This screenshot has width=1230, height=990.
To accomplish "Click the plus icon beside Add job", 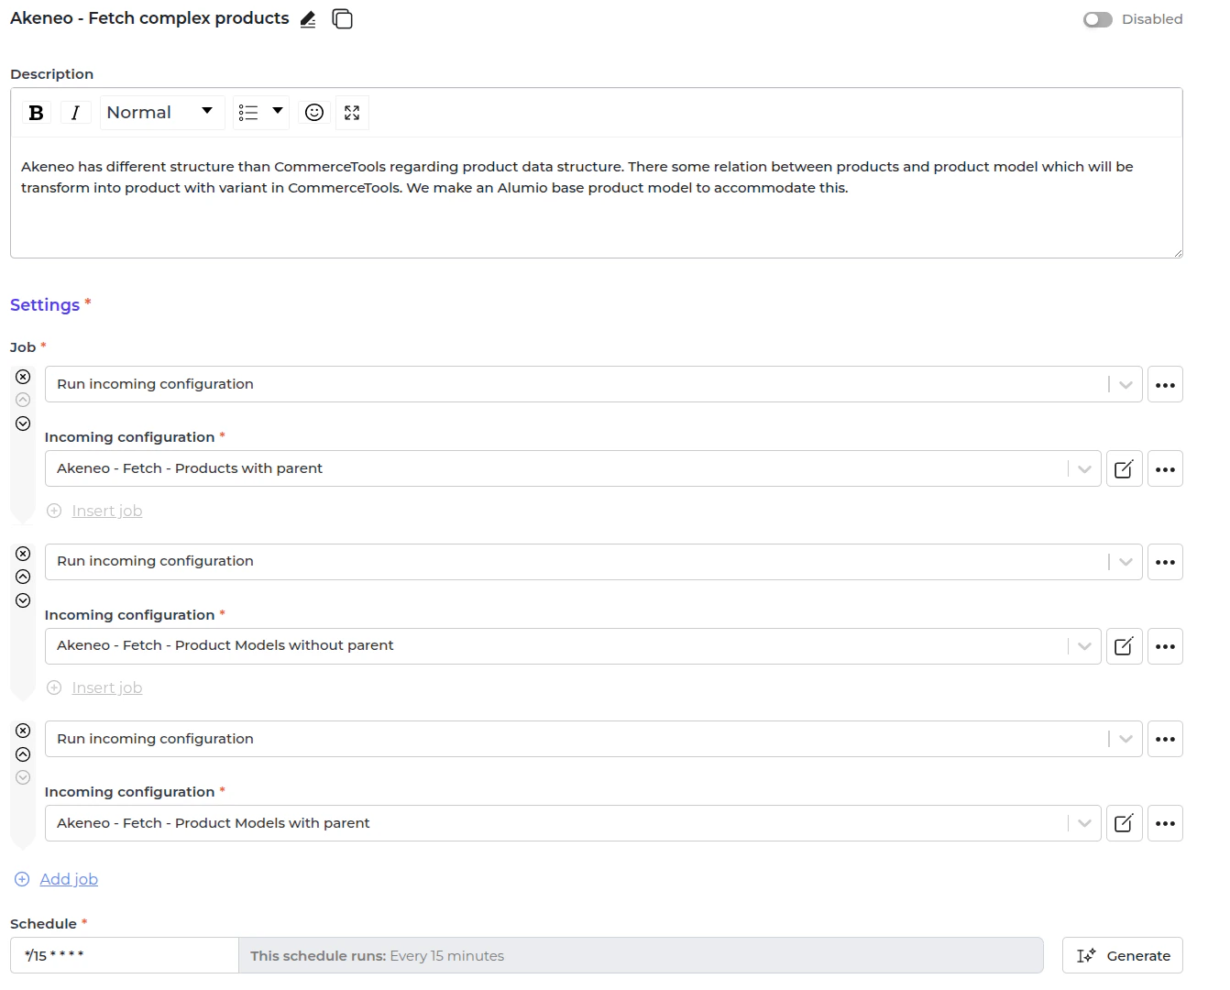I will 22,879.
